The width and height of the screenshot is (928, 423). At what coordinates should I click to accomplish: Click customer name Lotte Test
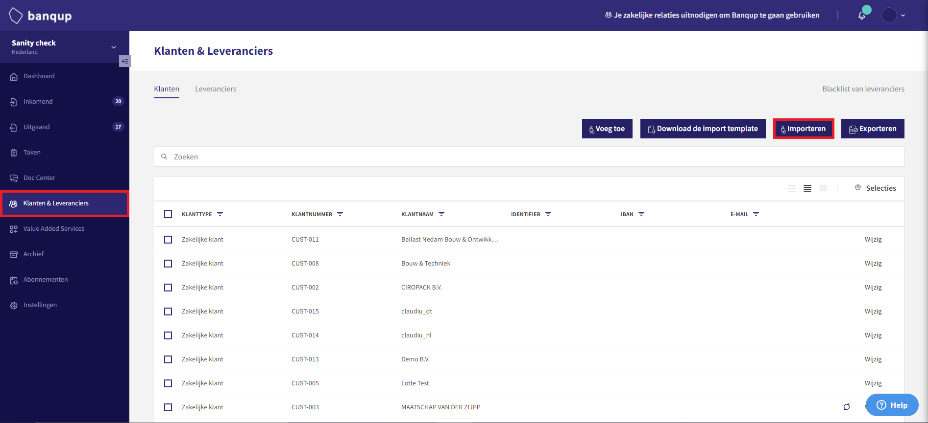pos(415,383)
